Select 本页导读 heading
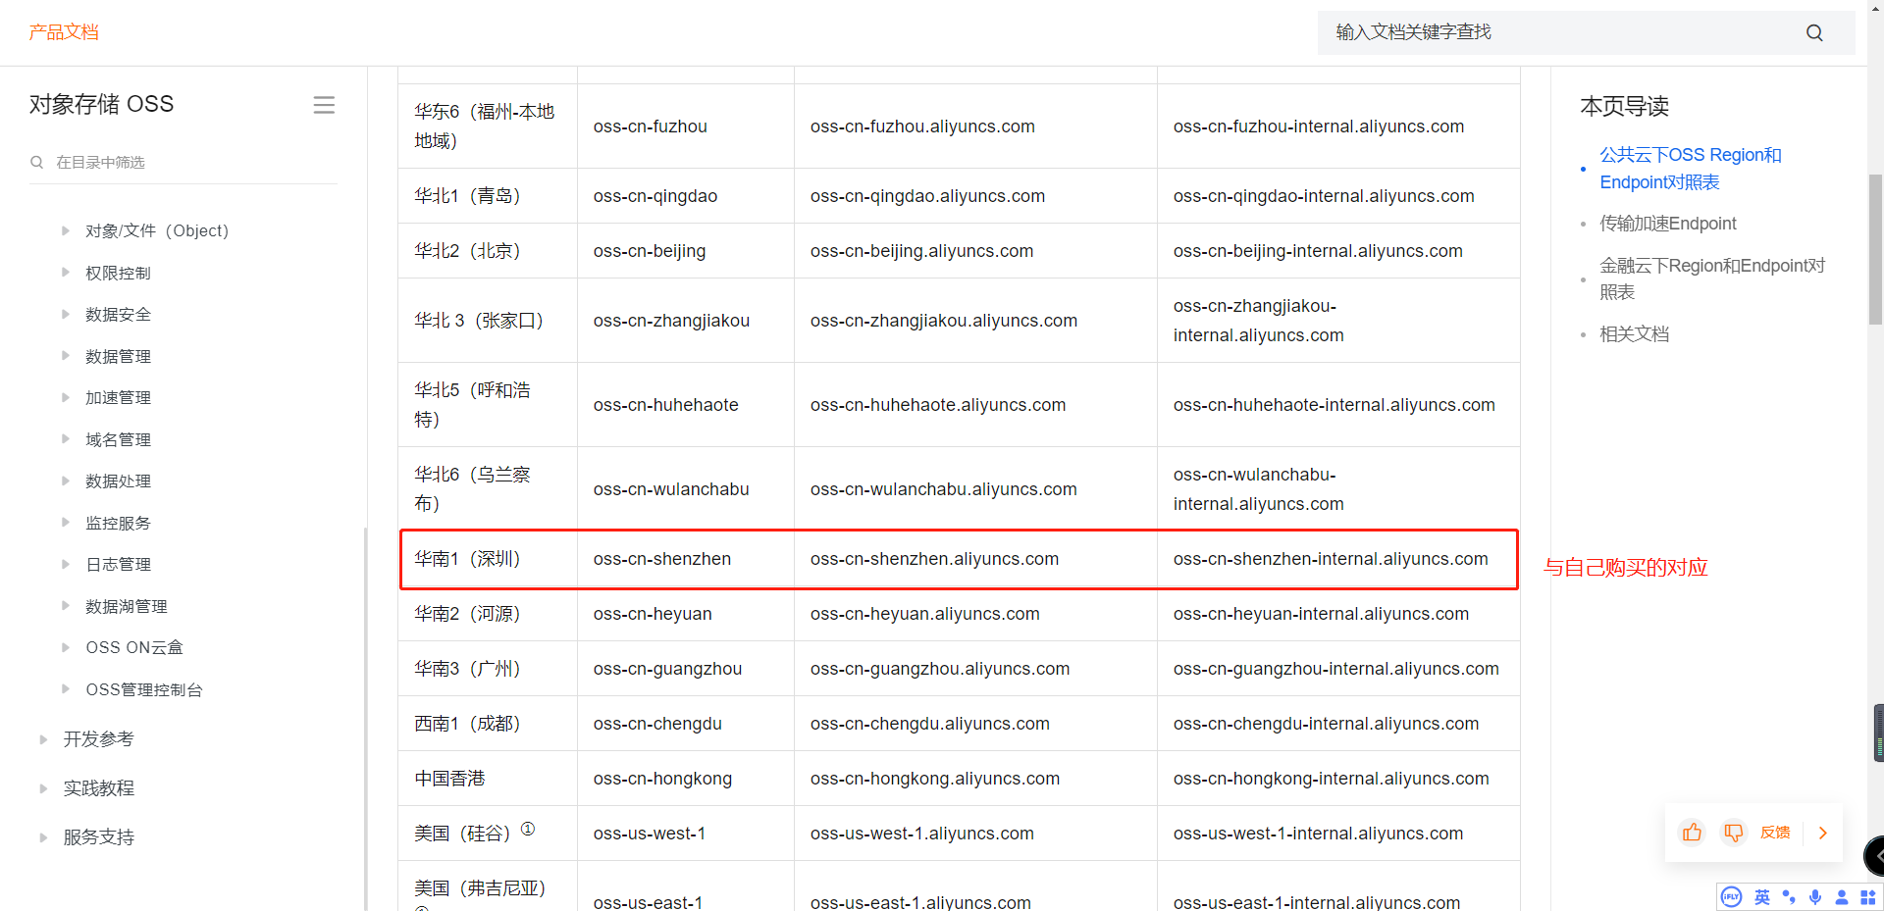This screenshot has height=911, width=1884. [1625, 106]
